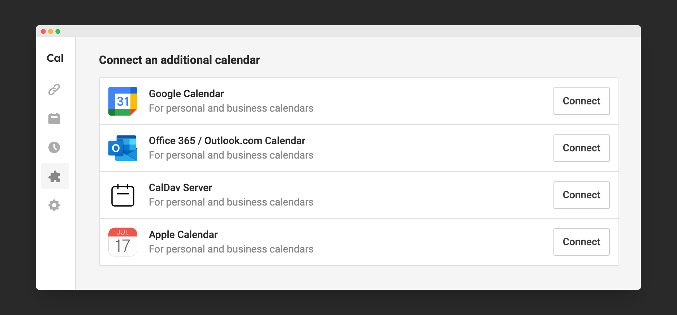Select the Apple Calendar title text
The height and width of the screenshot is (315, 677).
click(183, 235)
